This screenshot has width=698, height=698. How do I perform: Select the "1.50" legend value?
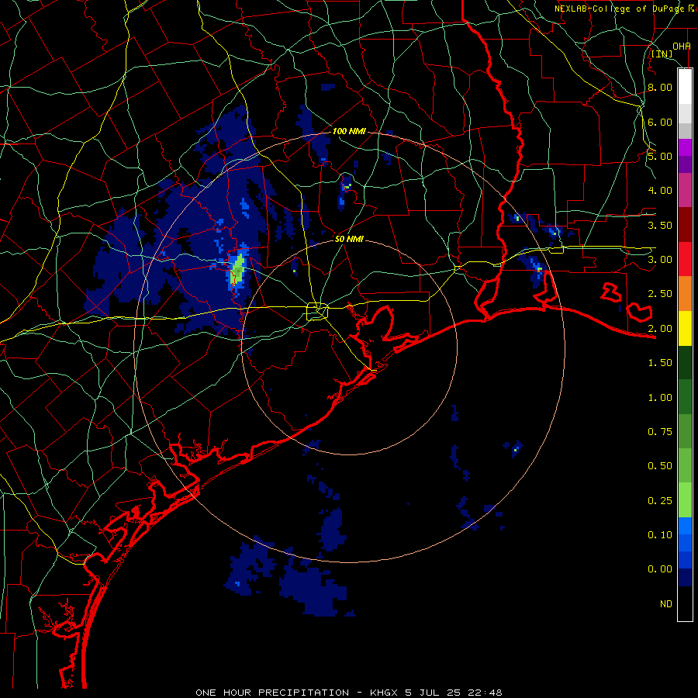(x=660, y=363)
